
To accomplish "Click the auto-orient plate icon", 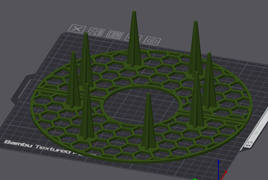I will [96, 32].
